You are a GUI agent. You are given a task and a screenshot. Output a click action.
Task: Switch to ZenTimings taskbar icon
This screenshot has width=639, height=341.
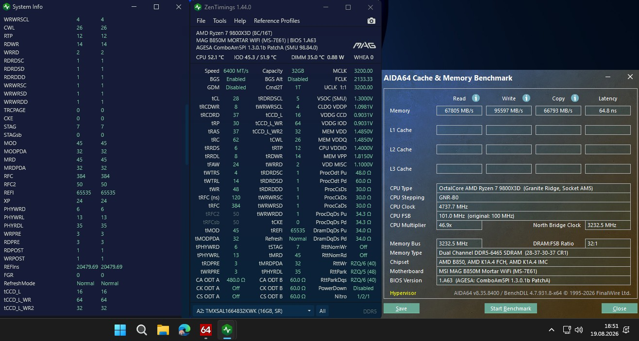[227, 330]
